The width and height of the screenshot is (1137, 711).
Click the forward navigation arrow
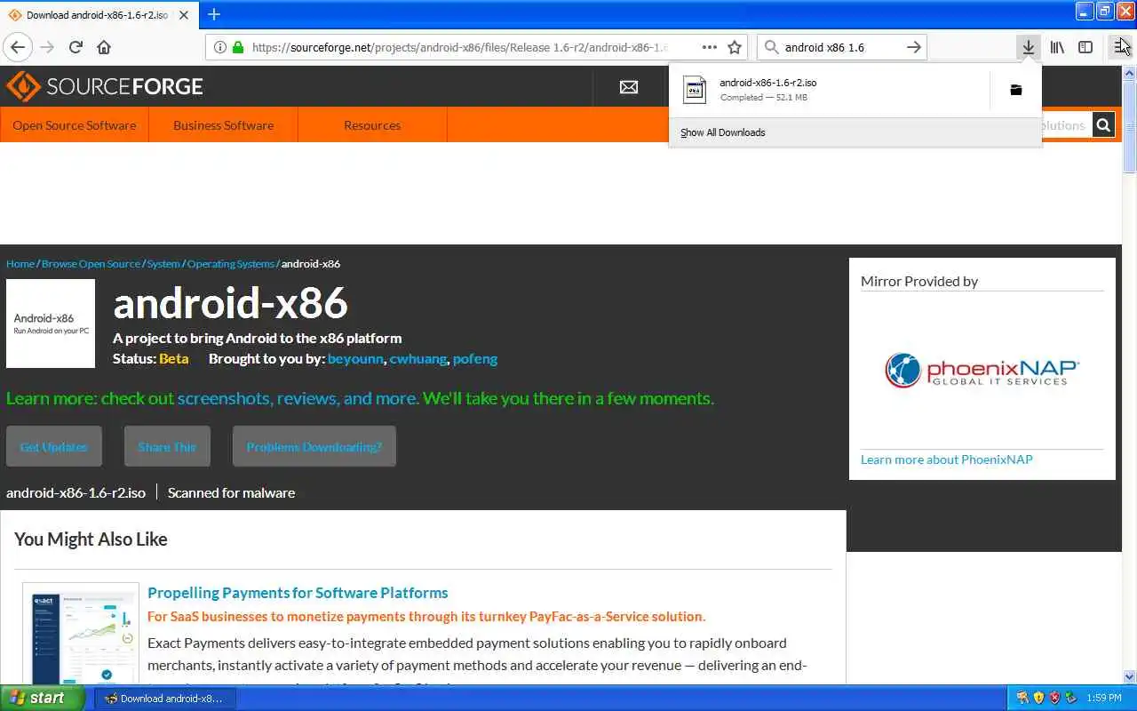click(x=47, y=47)
